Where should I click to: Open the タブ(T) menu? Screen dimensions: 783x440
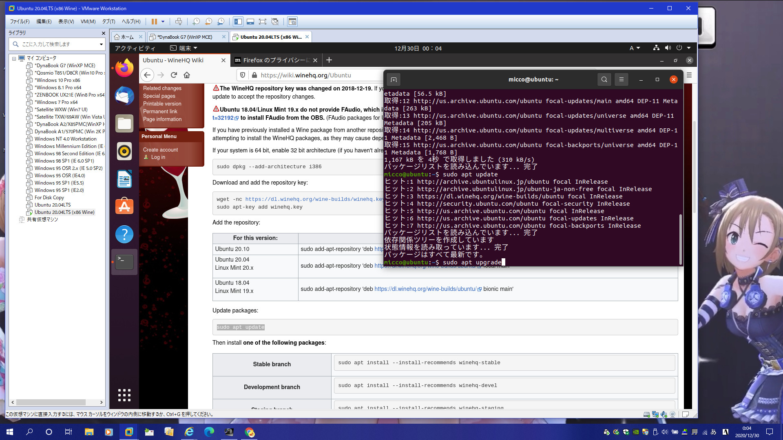point(108,22)
